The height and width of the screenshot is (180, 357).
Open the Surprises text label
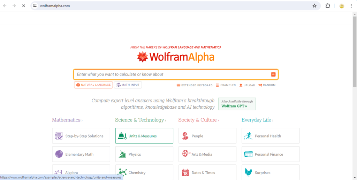click(263, 173)
